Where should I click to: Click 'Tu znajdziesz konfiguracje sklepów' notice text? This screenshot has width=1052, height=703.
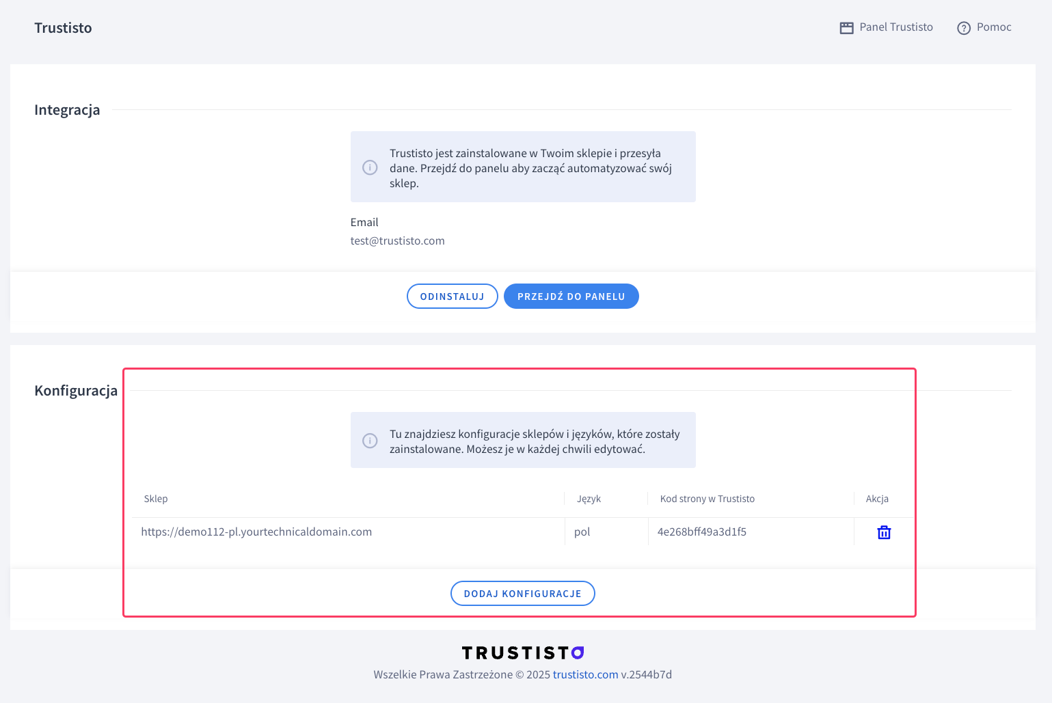[535, 441]
